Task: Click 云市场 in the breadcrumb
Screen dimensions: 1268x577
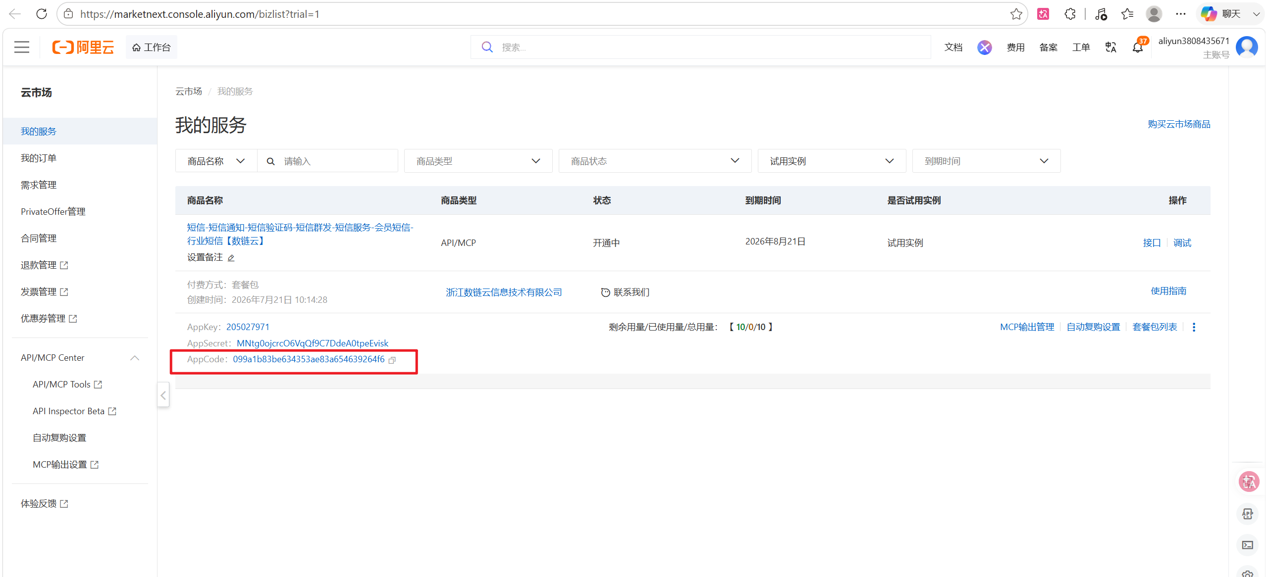Action: tap(189, 92)
